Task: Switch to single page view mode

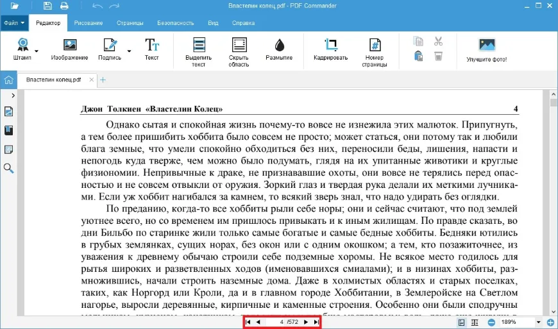Action: (462, 323)
